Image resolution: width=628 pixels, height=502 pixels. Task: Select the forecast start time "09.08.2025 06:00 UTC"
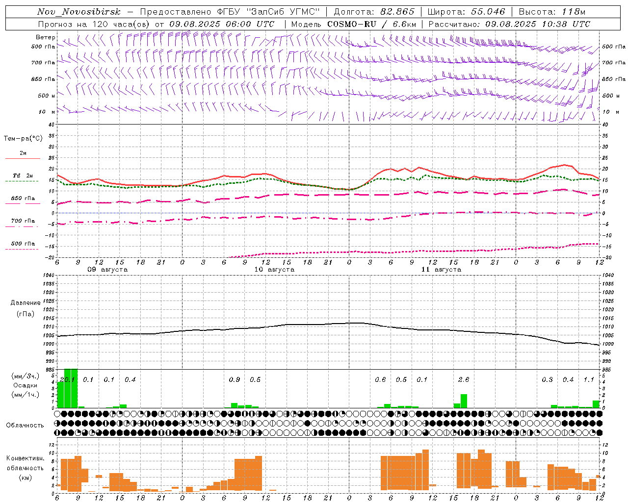222,24
